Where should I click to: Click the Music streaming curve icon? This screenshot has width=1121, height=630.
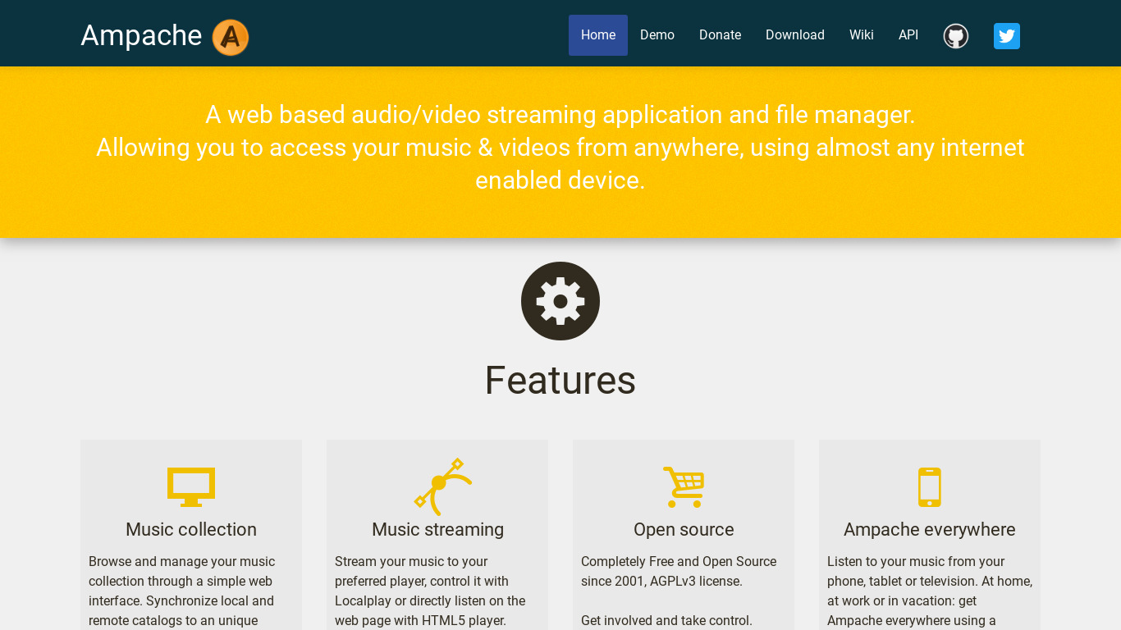pyautogui.click(x=442, y=486)
